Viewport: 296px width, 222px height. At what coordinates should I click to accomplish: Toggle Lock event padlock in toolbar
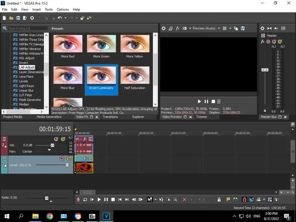click(x=219, y=199)
